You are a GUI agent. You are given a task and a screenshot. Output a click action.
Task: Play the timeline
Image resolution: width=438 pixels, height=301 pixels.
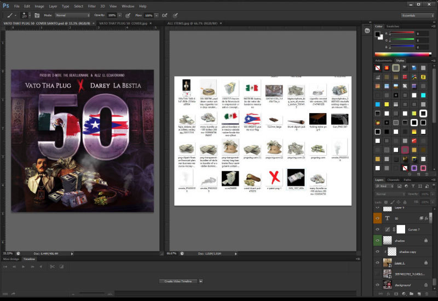[x=24, y=267]
